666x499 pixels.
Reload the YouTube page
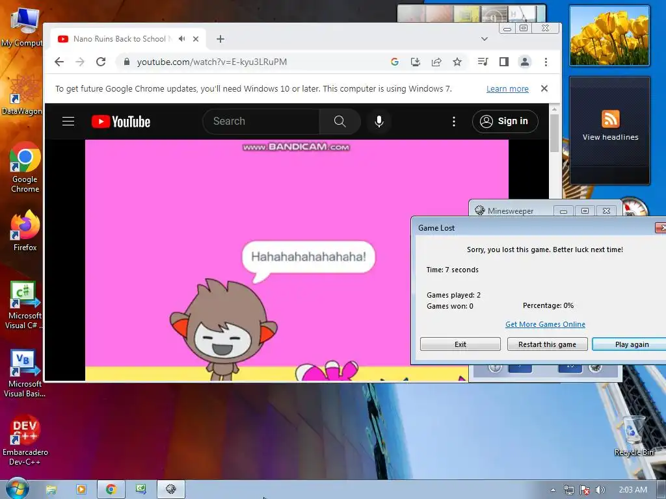click(101, 62)
